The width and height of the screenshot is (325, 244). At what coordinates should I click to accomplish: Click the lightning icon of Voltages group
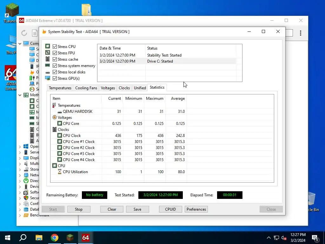click(55, 117)
